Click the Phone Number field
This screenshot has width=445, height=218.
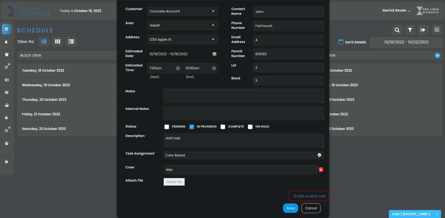point(288,26)
